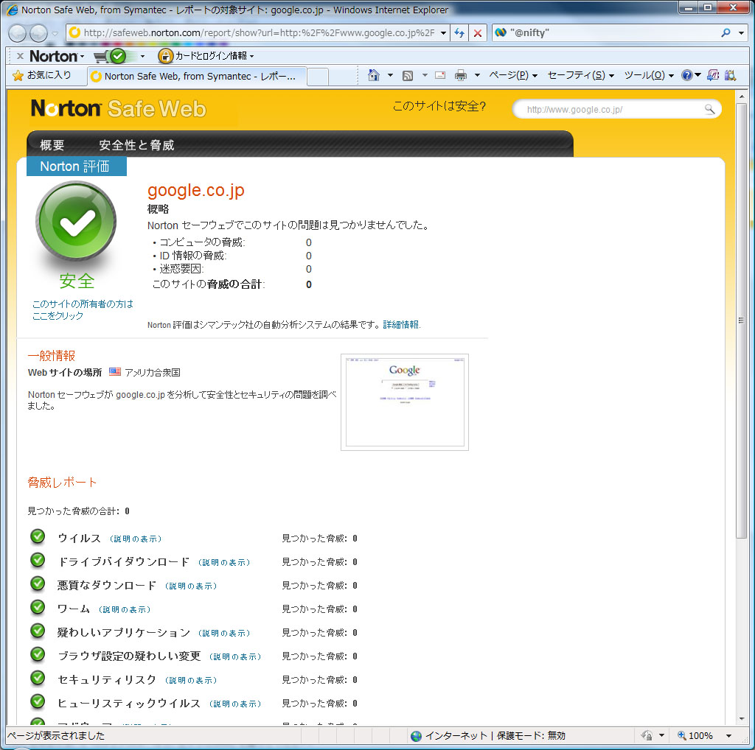Select the Norton 評価 tab
The width and height of the screenshot is (755, 750).
(77, 167)
